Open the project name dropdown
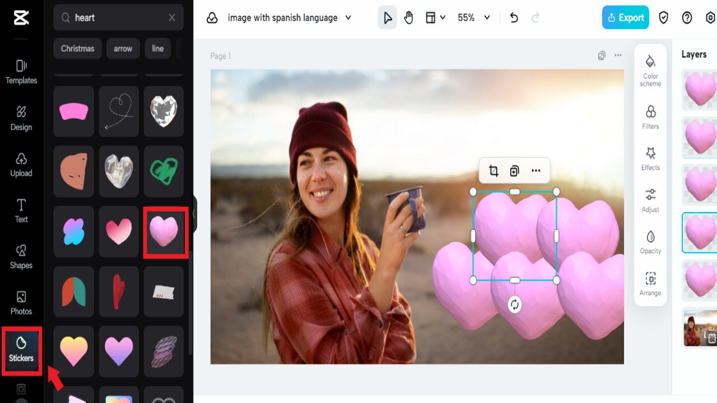Image resolution: width=717 pixels, height=403 pixels. click(290, 18)
